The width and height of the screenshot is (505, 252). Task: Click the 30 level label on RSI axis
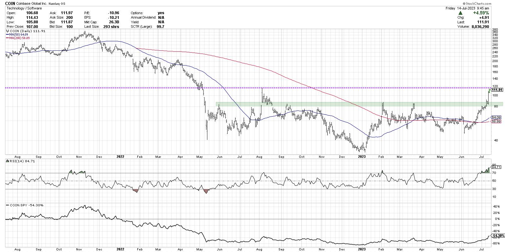(x=494, y=189)
